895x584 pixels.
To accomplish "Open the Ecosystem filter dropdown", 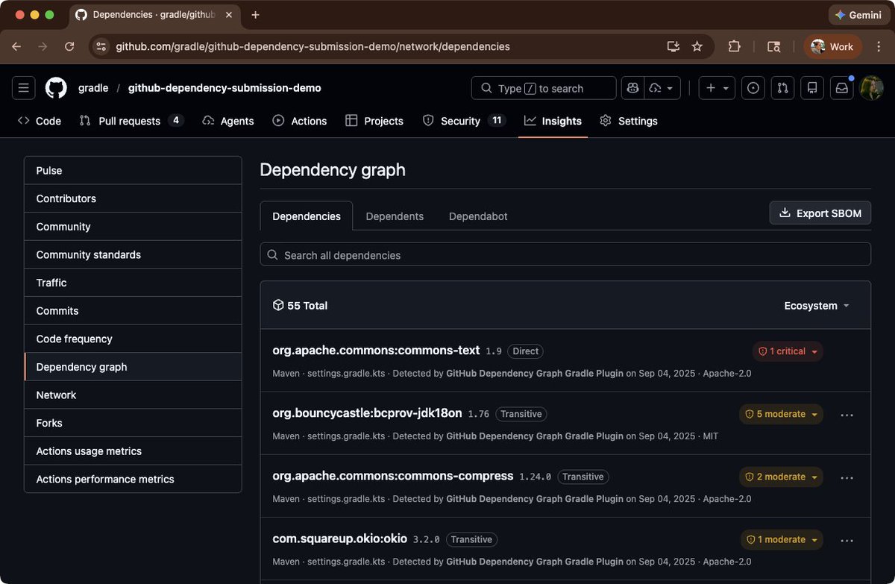I will coord(816,305).
